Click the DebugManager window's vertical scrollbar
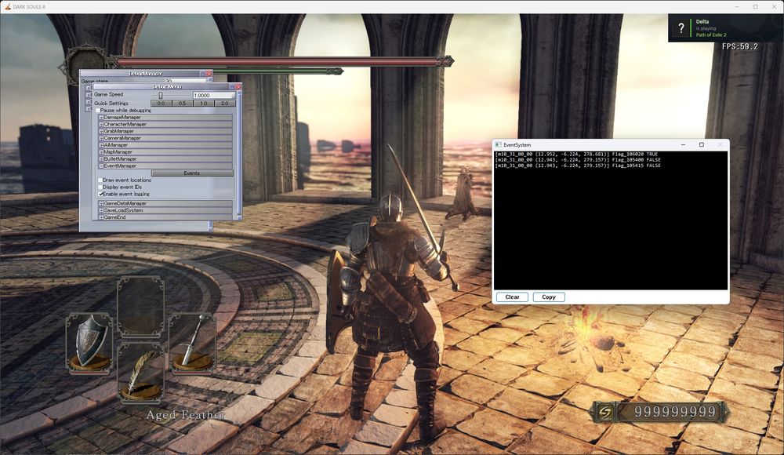Screen dimensions: 784x455 click(x=210, y=226)
